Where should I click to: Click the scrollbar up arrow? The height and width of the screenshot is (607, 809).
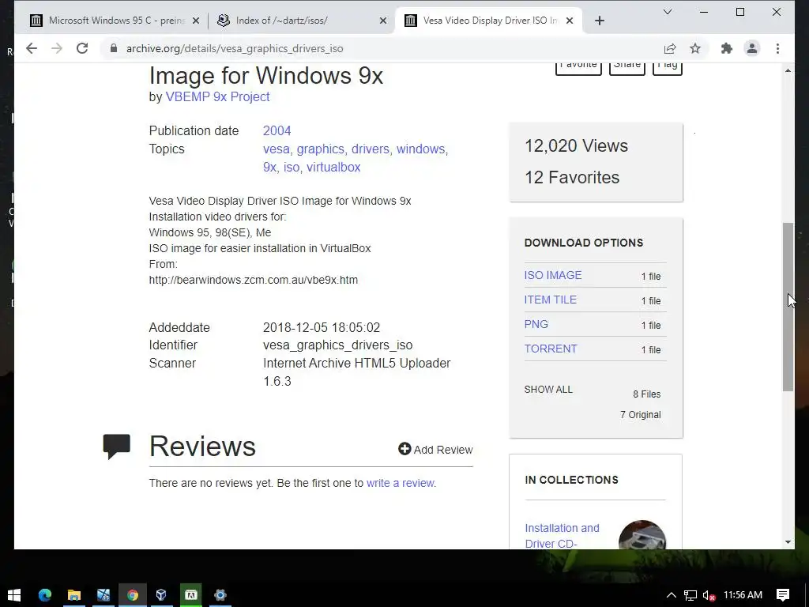[x=788, y=70]
